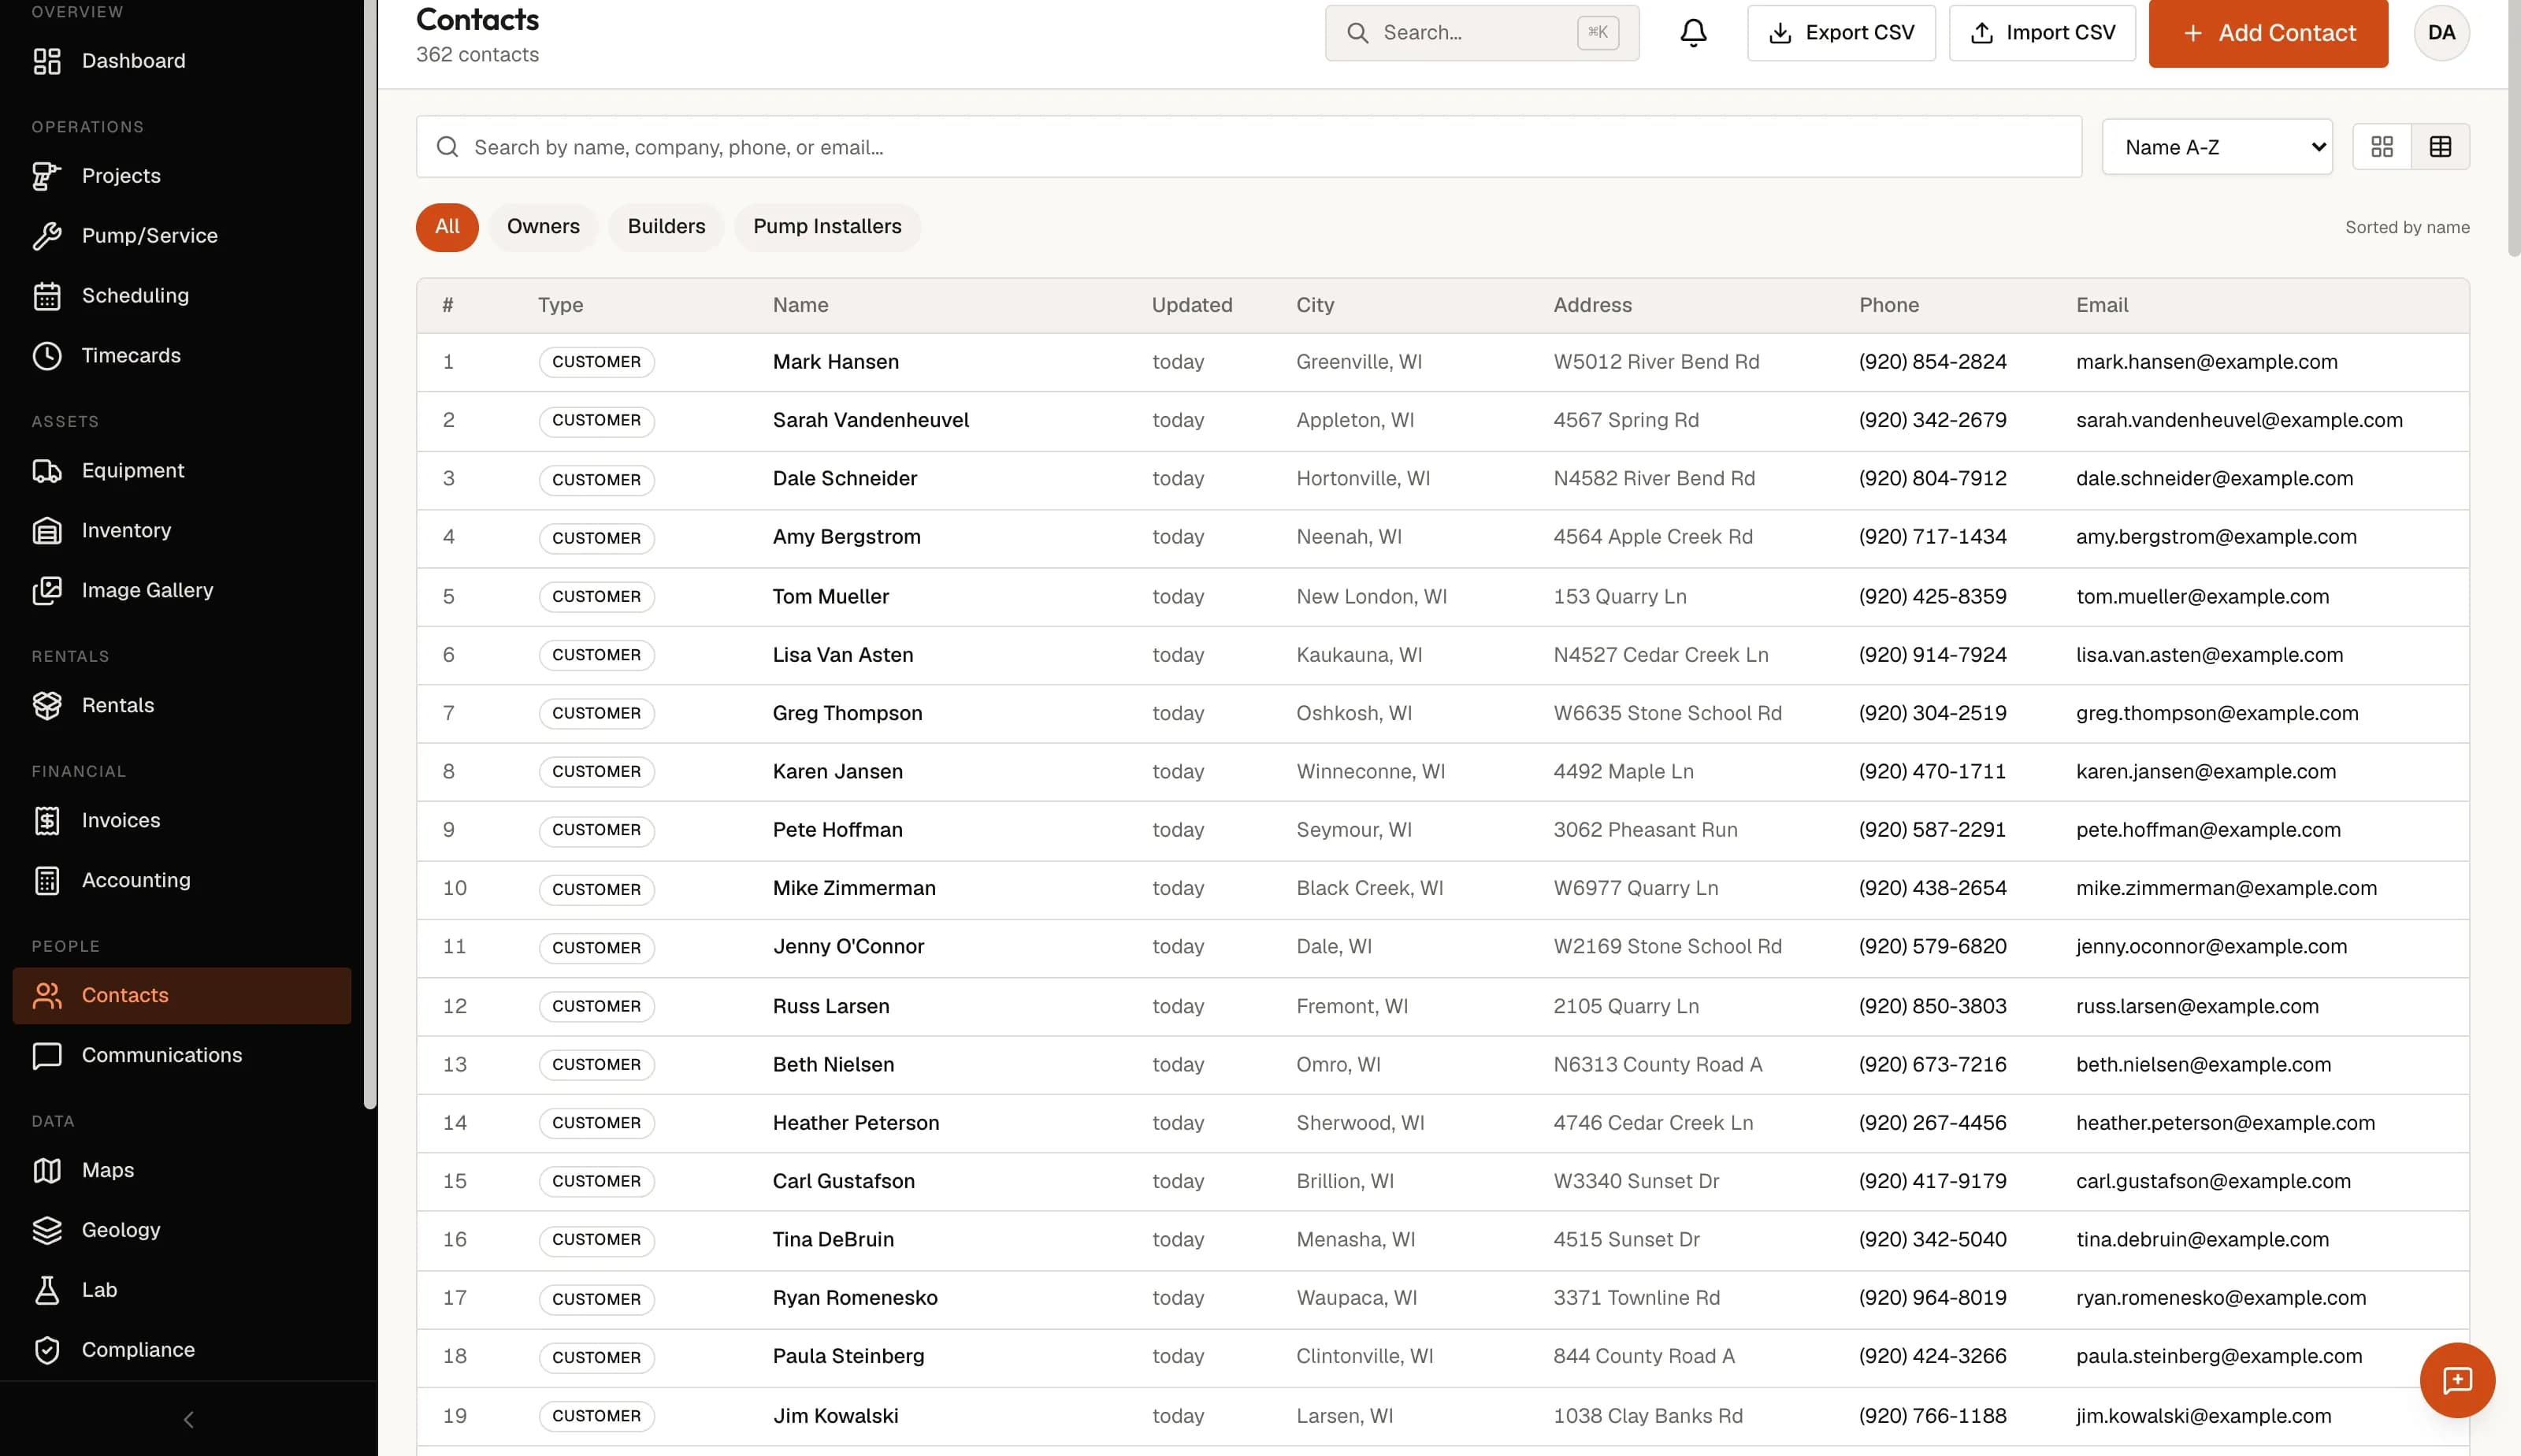Image resolution: width=2521 pixels, height=1456 pixels.
Task: Click the Timecards clock icon
Action: (47, 356)
